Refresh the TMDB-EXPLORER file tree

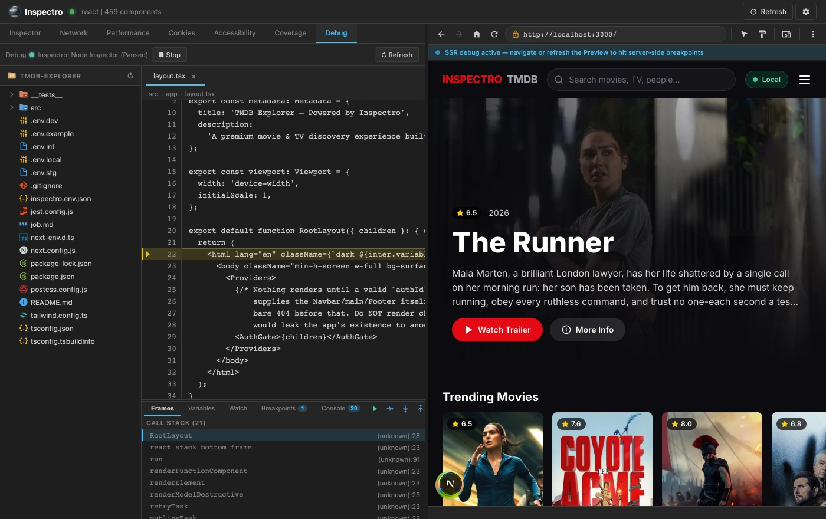point(130,75)
